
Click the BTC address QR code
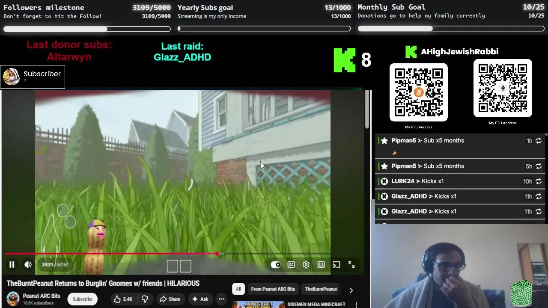coord(419,92)
